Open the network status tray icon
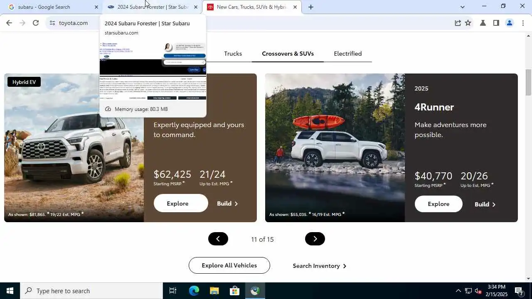The width and height of the screenshot is (532, 299). click(468, 291)
